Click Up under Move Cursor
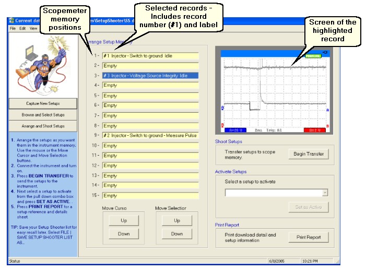This screenshot has width=366, height=271. coord(124,220)
